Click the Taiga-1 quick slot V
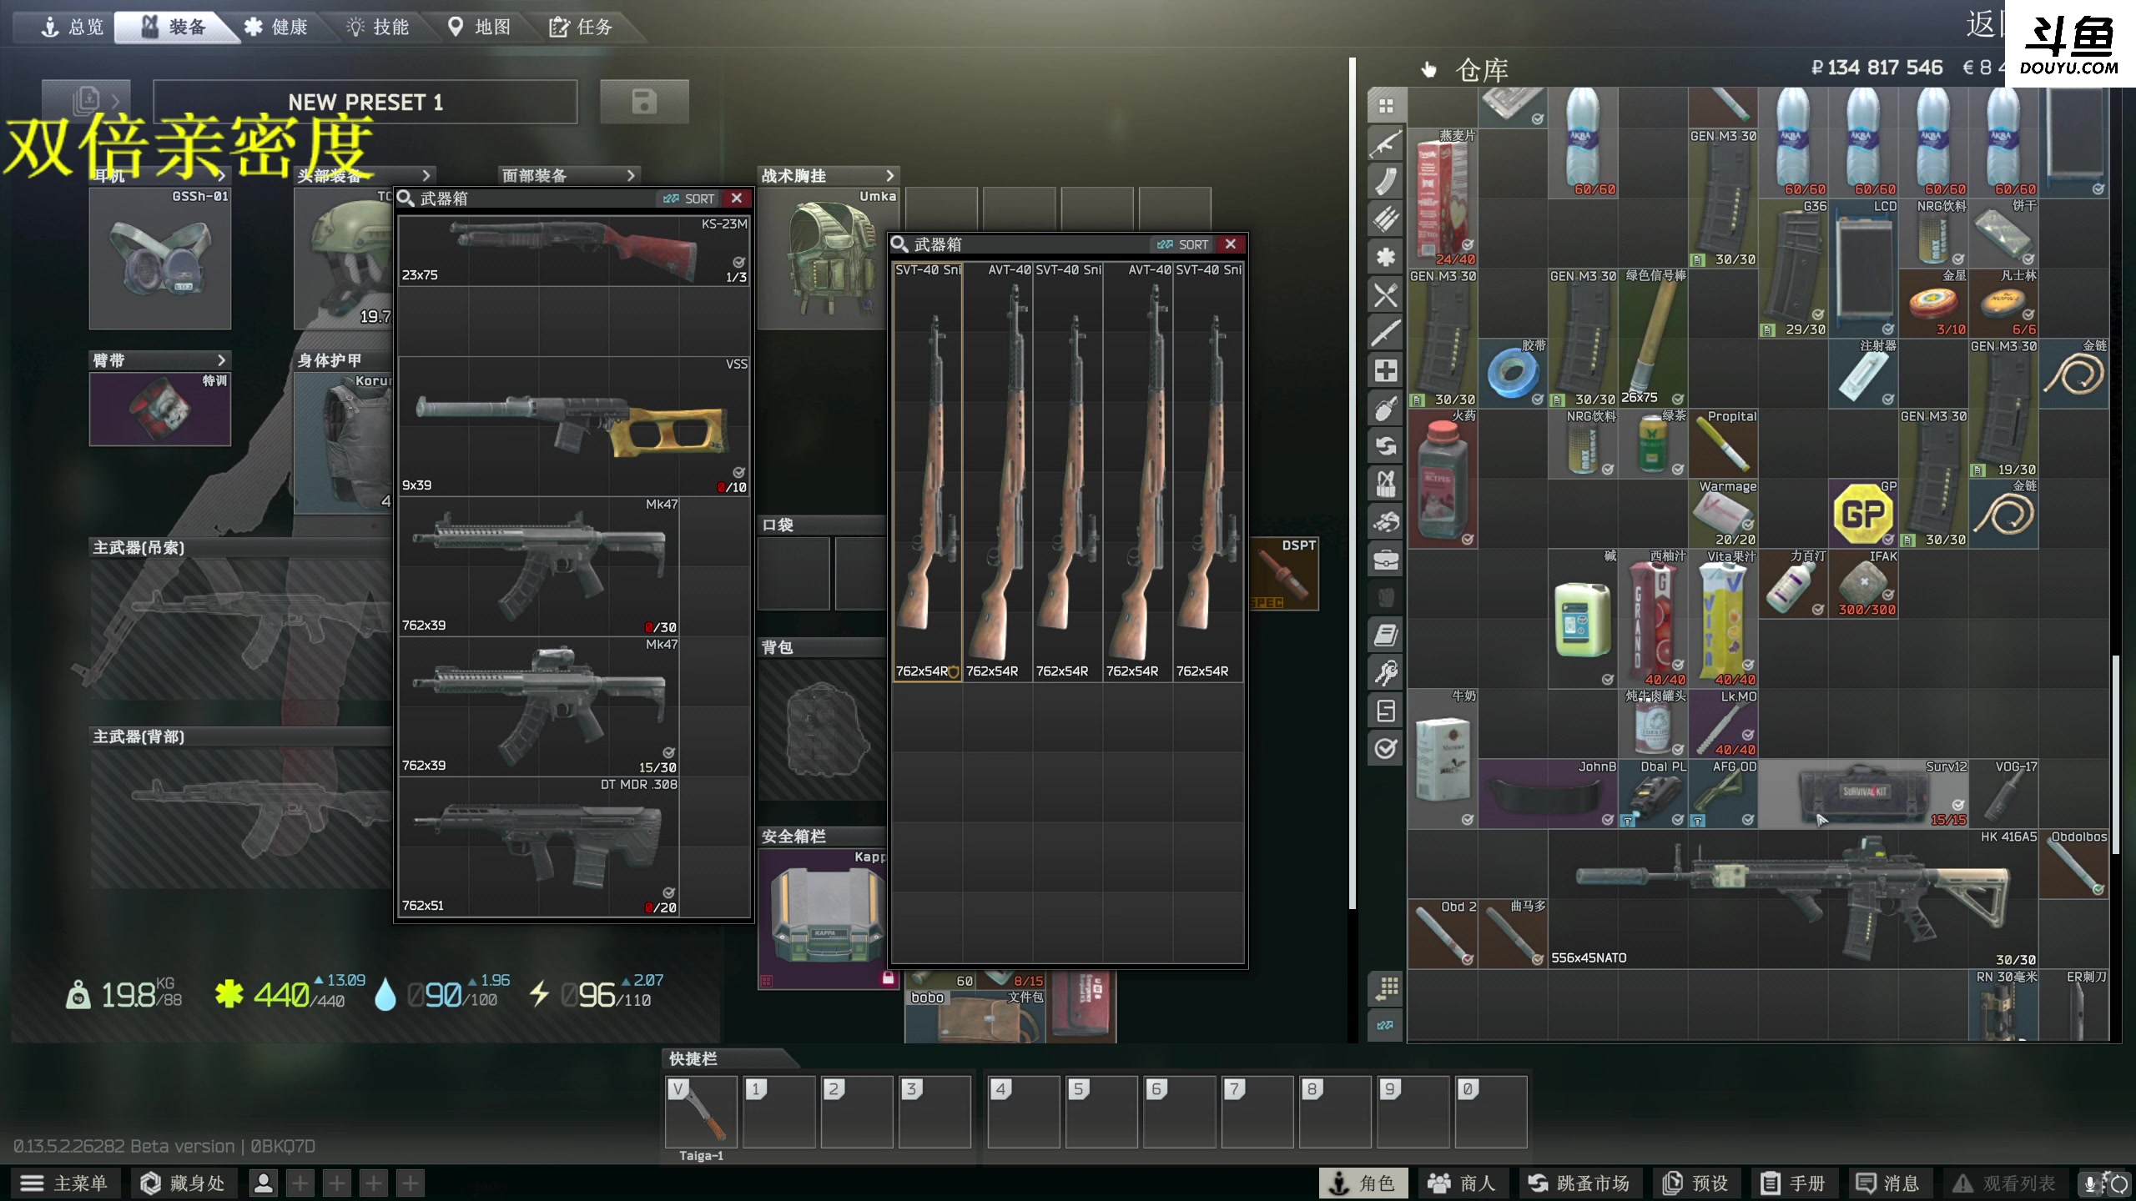The image size is (2136, 1201). coord(701,1112)
